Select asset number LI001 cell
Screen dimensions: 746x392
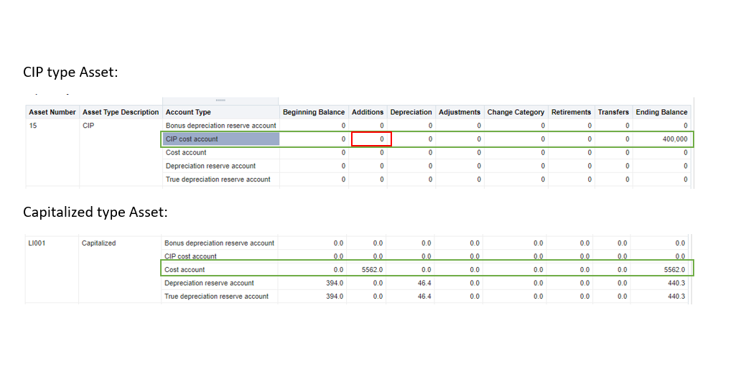[37, 243]
